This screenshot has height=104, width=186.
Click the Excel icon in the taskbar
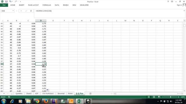pyautogui.click(x=79, y=101)
